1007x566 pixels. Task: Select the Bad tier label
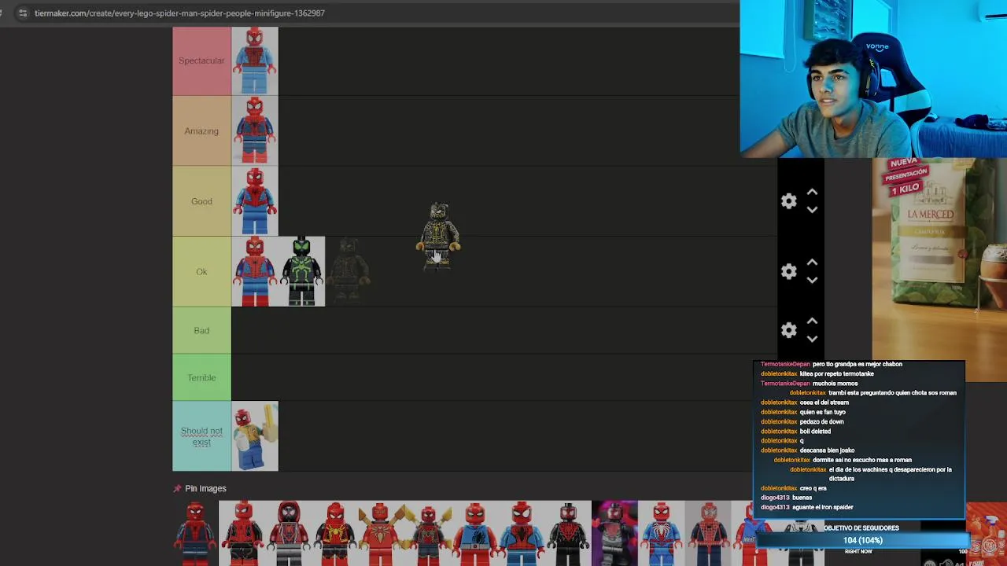pos(201,331)
